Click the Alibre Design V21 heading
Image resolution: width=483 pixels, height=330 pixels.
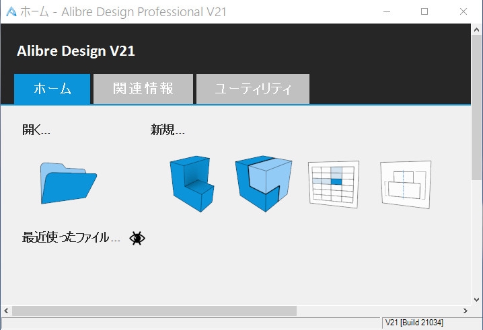point(76,51)
